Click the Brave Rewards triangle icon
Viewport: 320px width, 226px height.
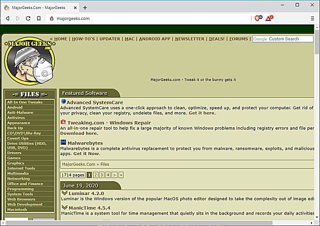[x=269, y=18]
